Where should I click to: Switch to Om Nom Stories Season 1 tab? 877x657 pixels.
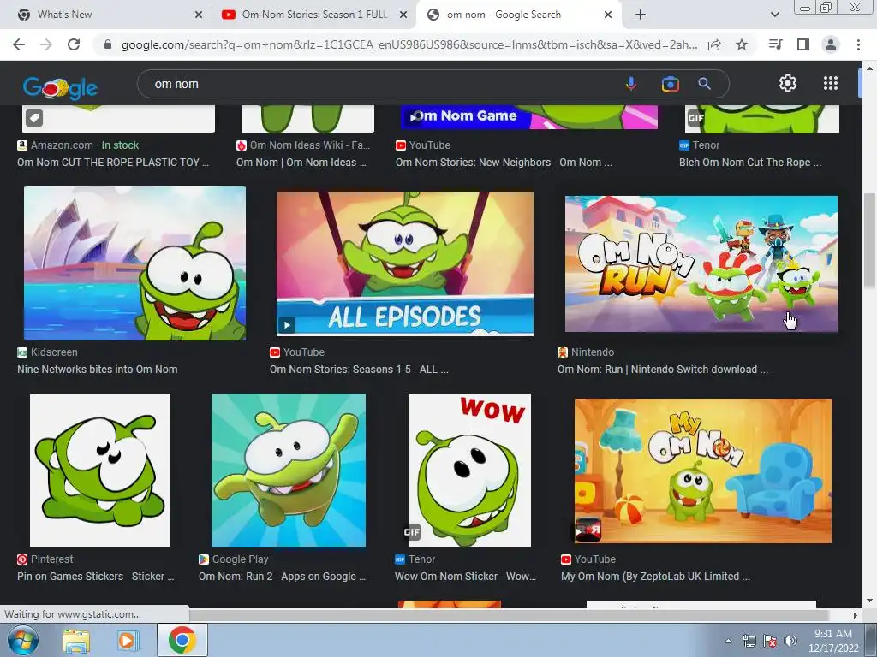(x=314, y=15)
